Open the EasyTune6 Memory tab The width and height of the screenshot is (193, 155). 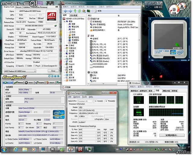(18, 82)
